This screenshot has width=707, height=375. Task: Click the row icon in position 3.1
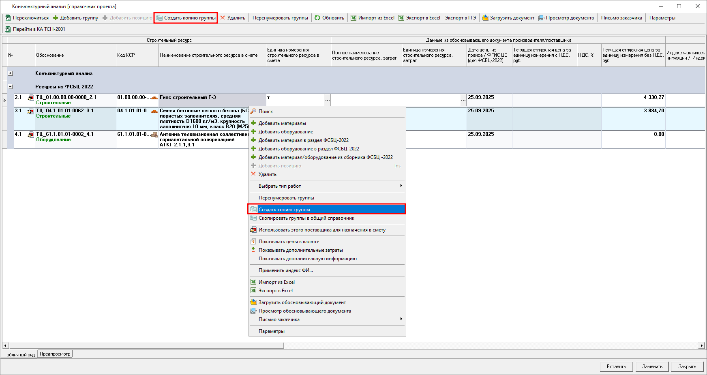pyautogui.click(x=31, y=111)
